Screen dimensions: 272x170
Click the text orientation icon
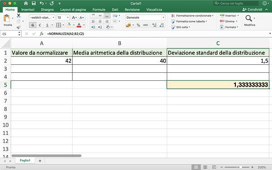(x=108, y=27)
